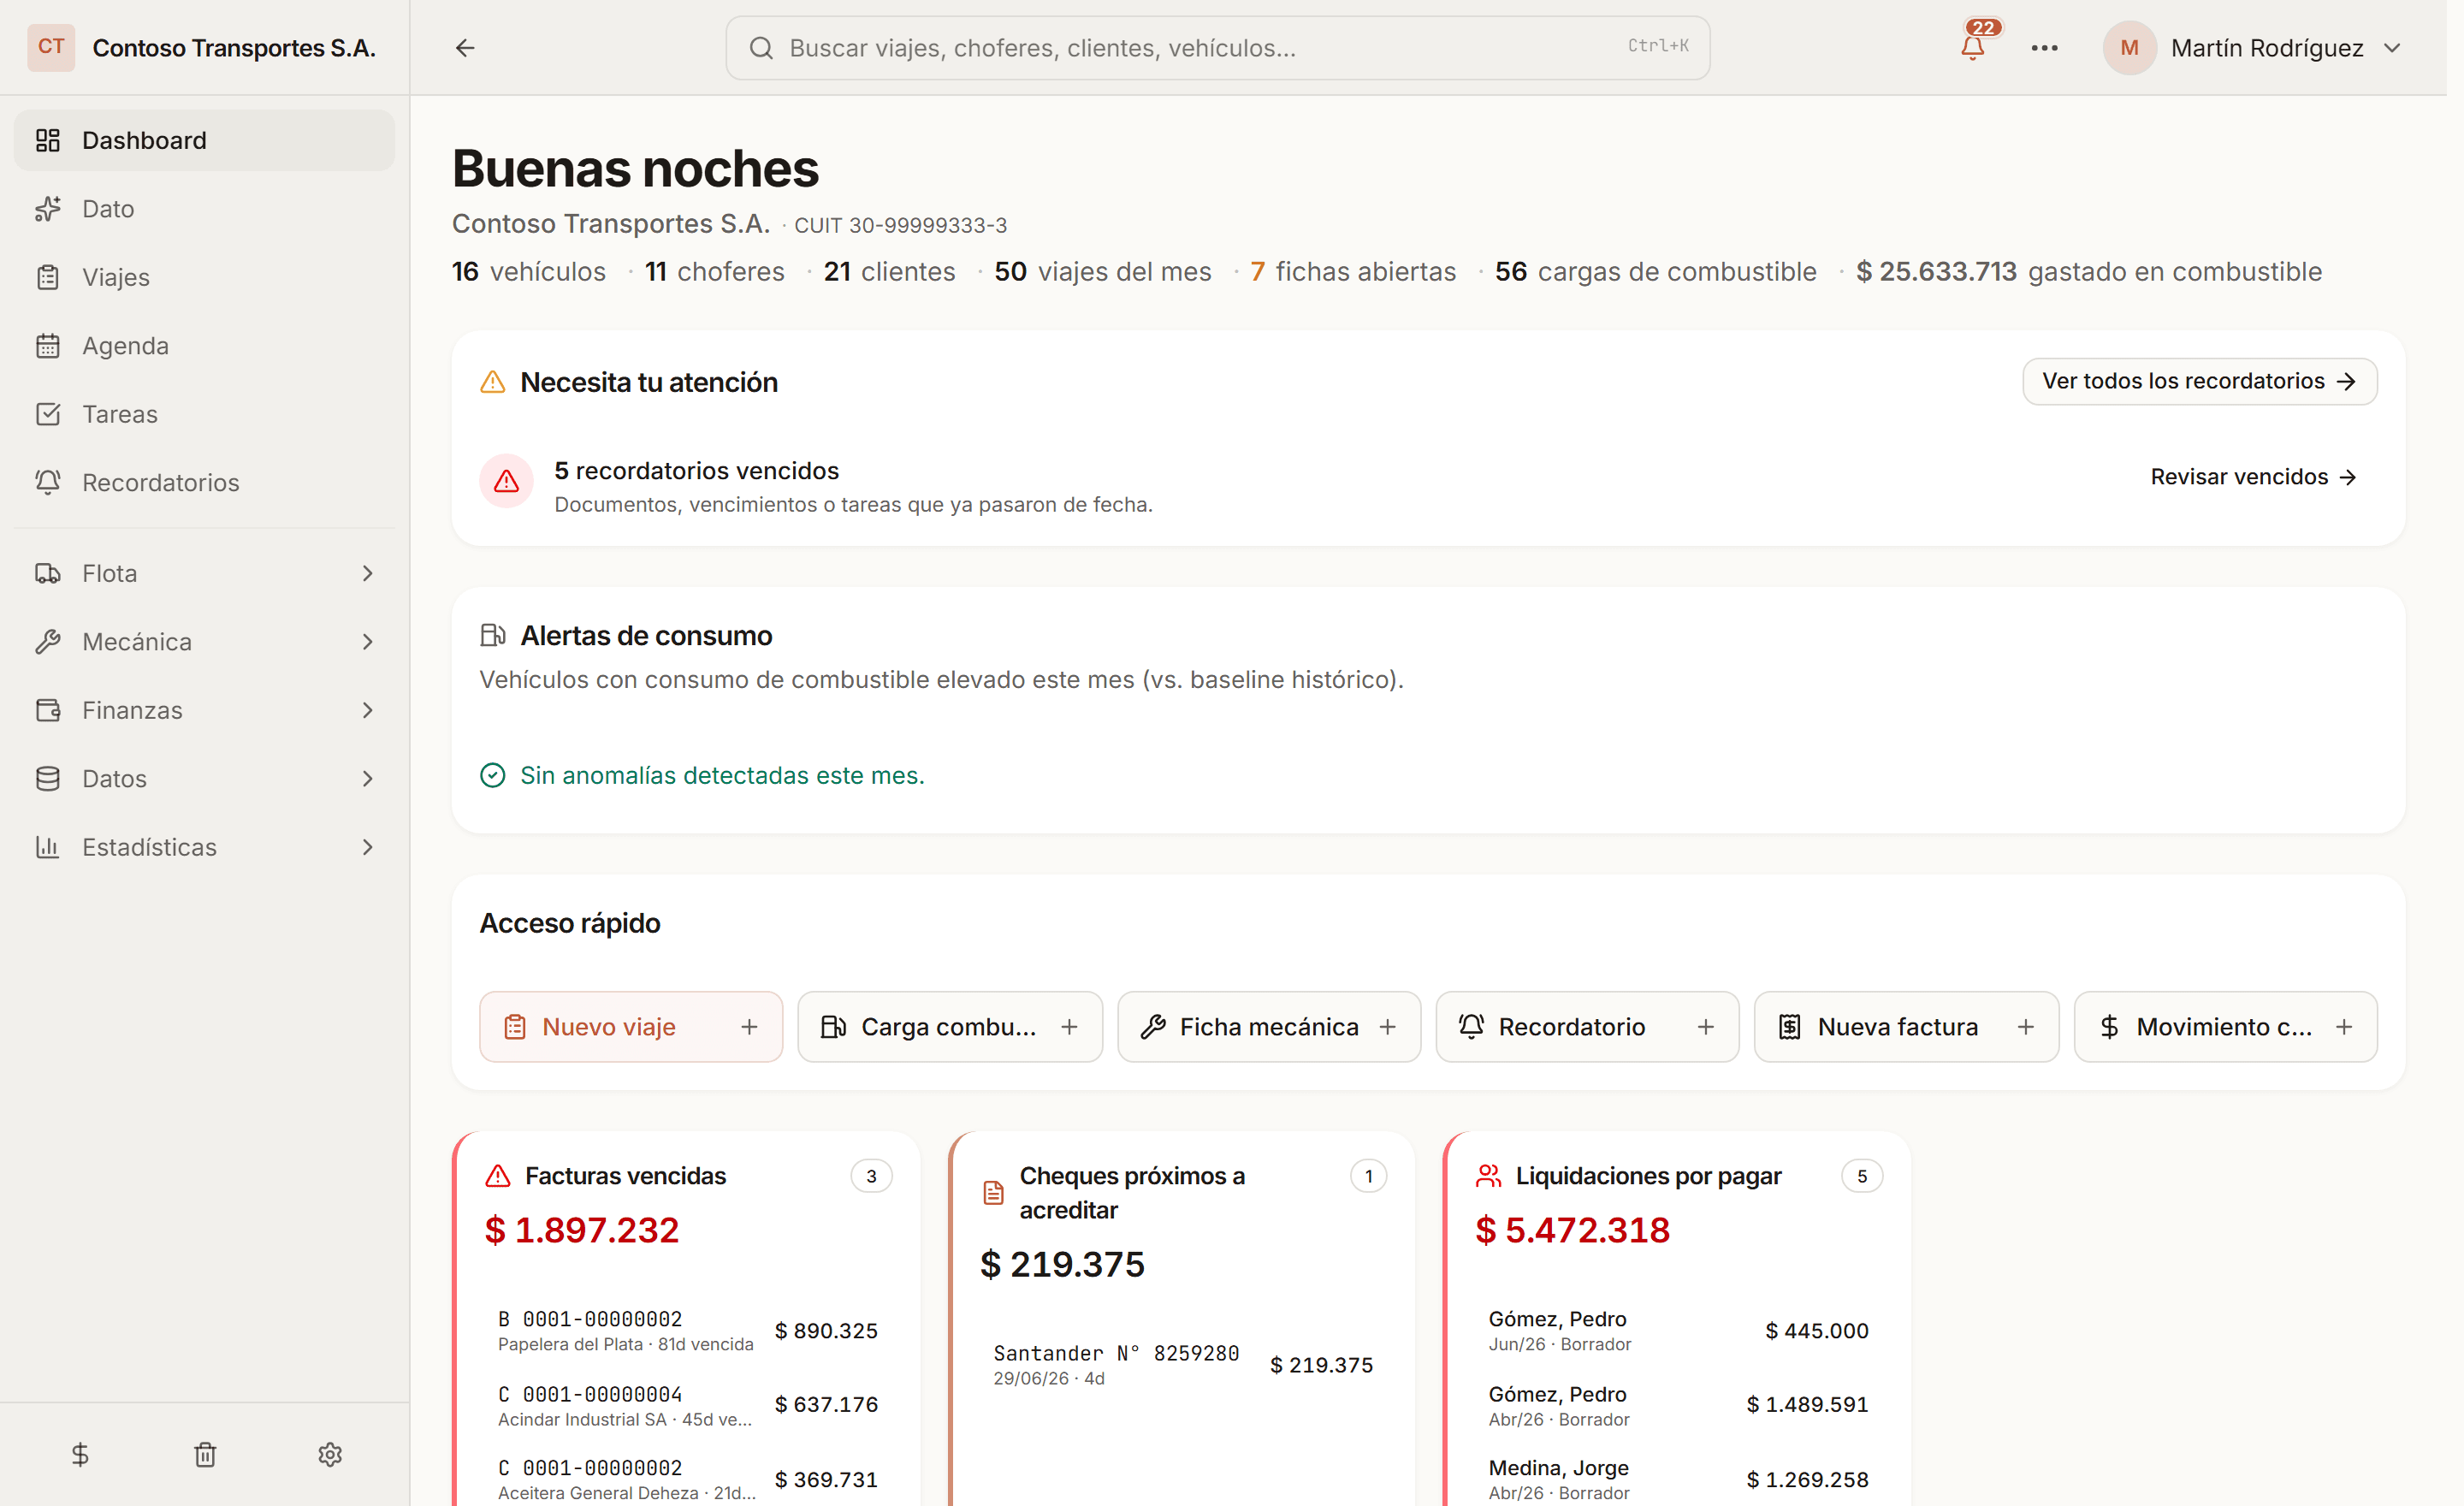
Task: Click the Ficha mecánica quick access button
Action: [x=1269, y=1027]
